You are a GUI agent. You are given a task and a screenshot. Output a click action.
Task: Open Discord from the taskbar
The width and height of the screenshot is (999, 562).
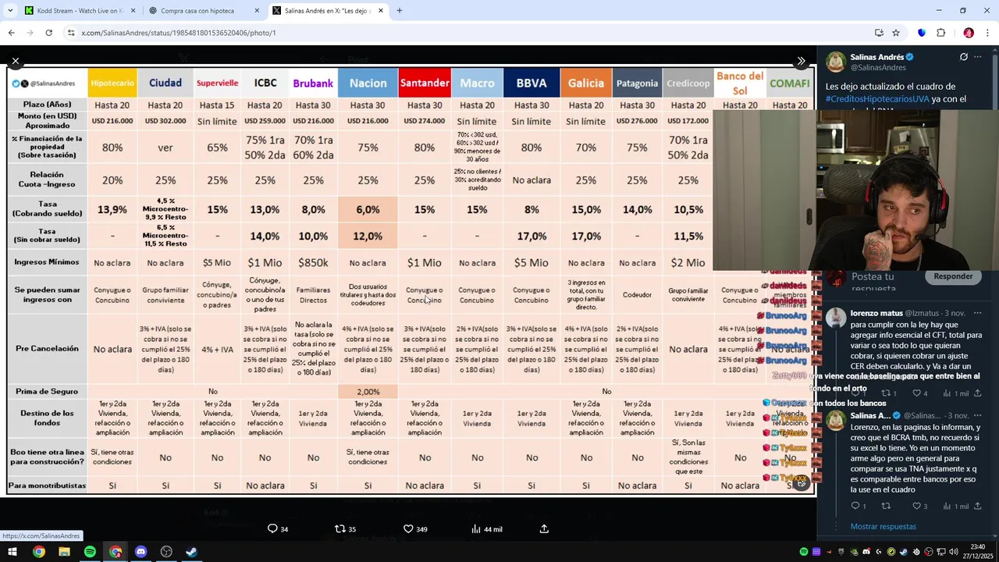tap(140, 552)
